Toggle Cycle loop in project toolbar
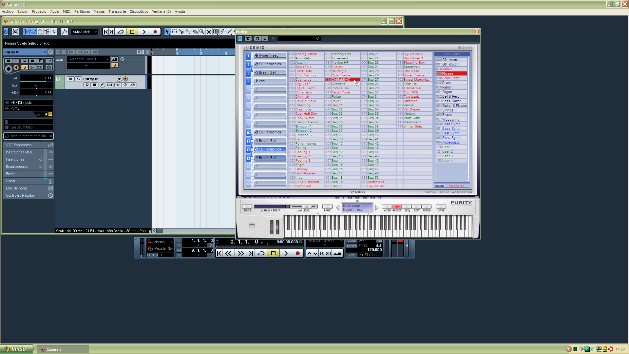Screen dimensions: 629x354 121,32
